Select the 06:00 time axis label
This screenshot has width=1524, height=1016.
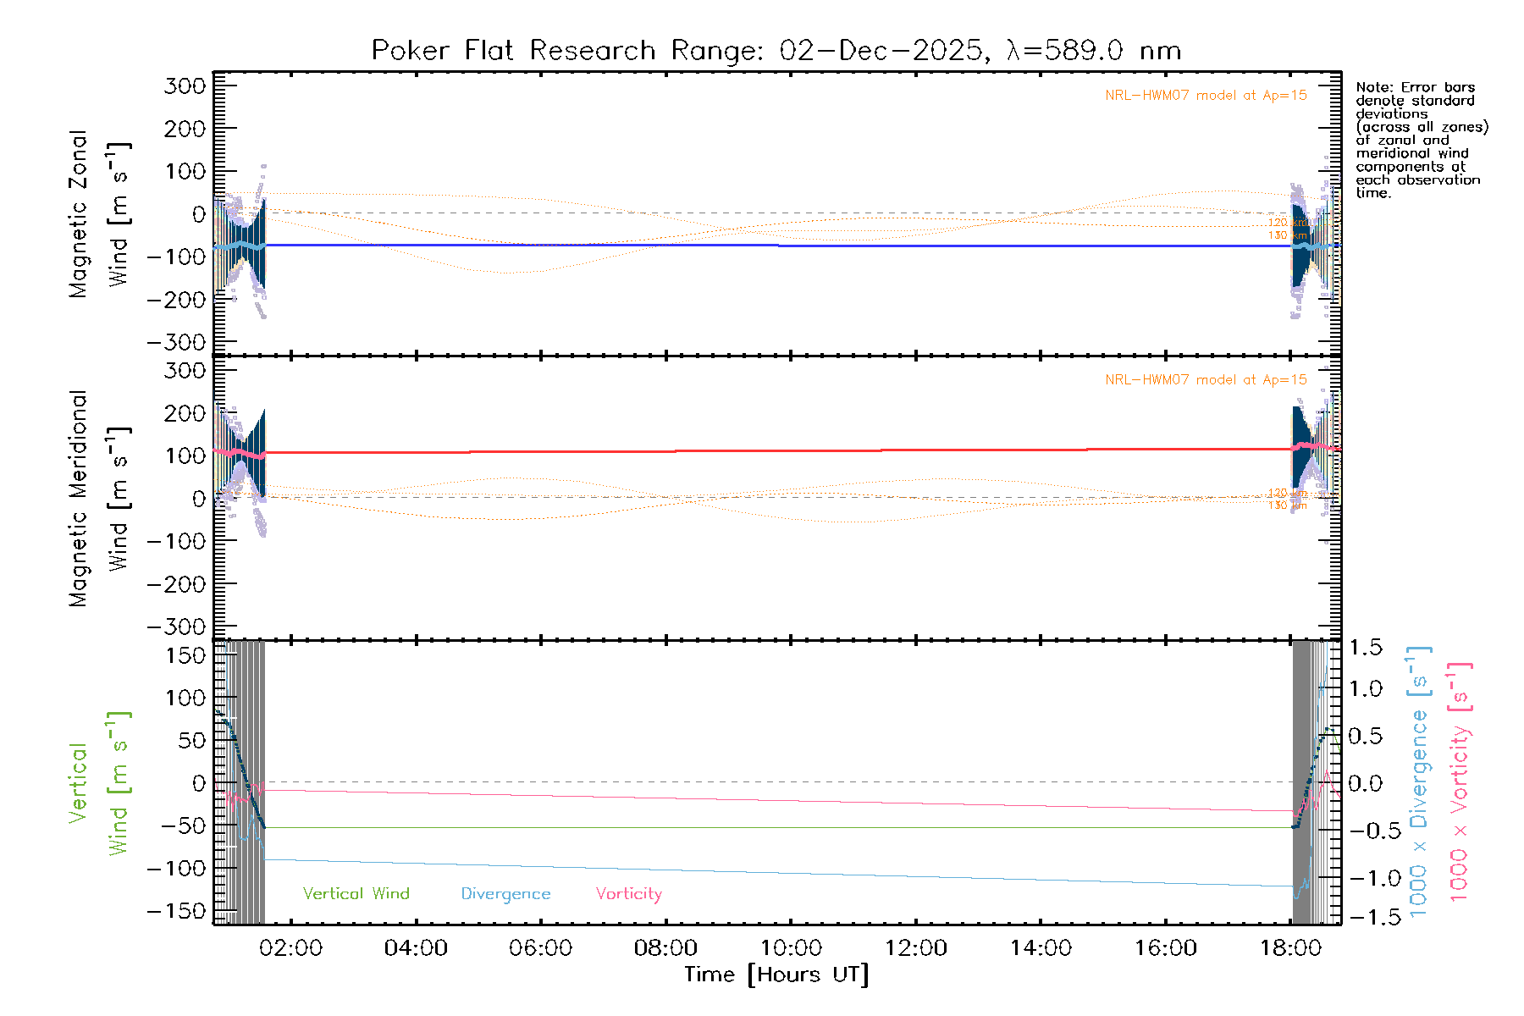coord(540,948)
